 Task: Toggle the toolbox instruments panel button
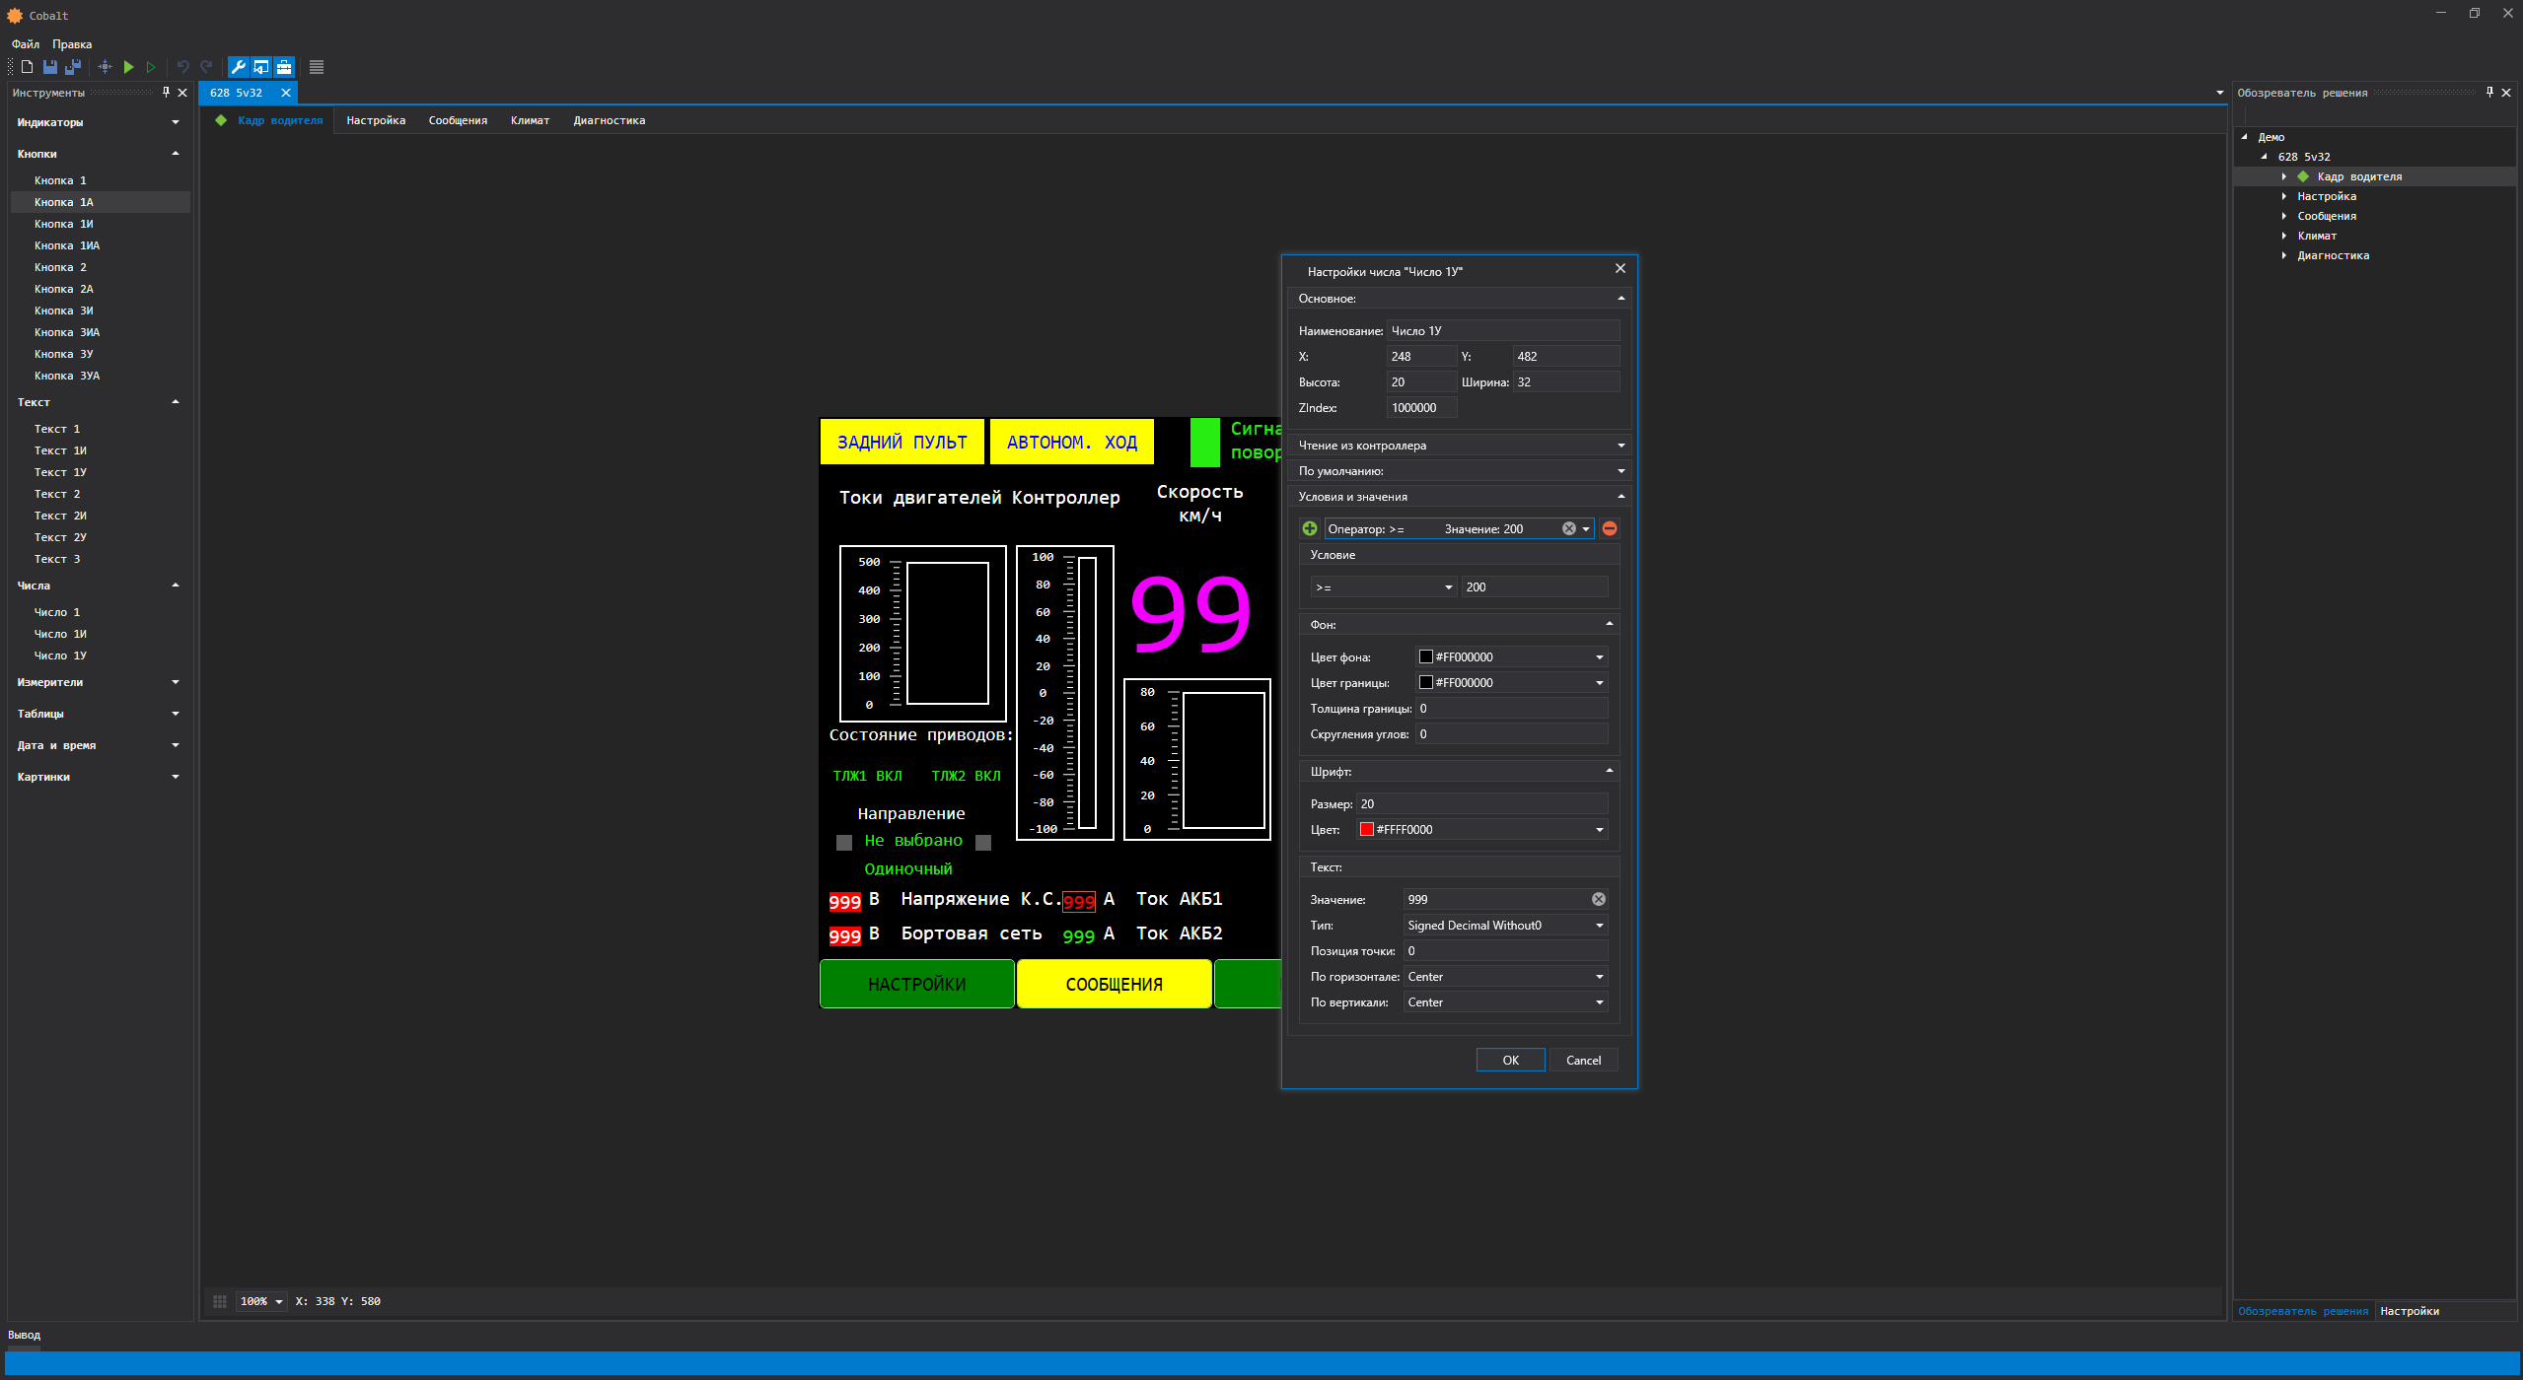[284, 67]
